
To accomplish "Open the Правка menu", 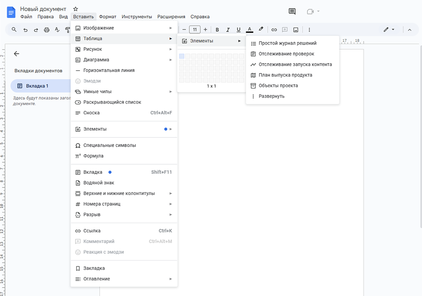I will (x=46, y=17).
